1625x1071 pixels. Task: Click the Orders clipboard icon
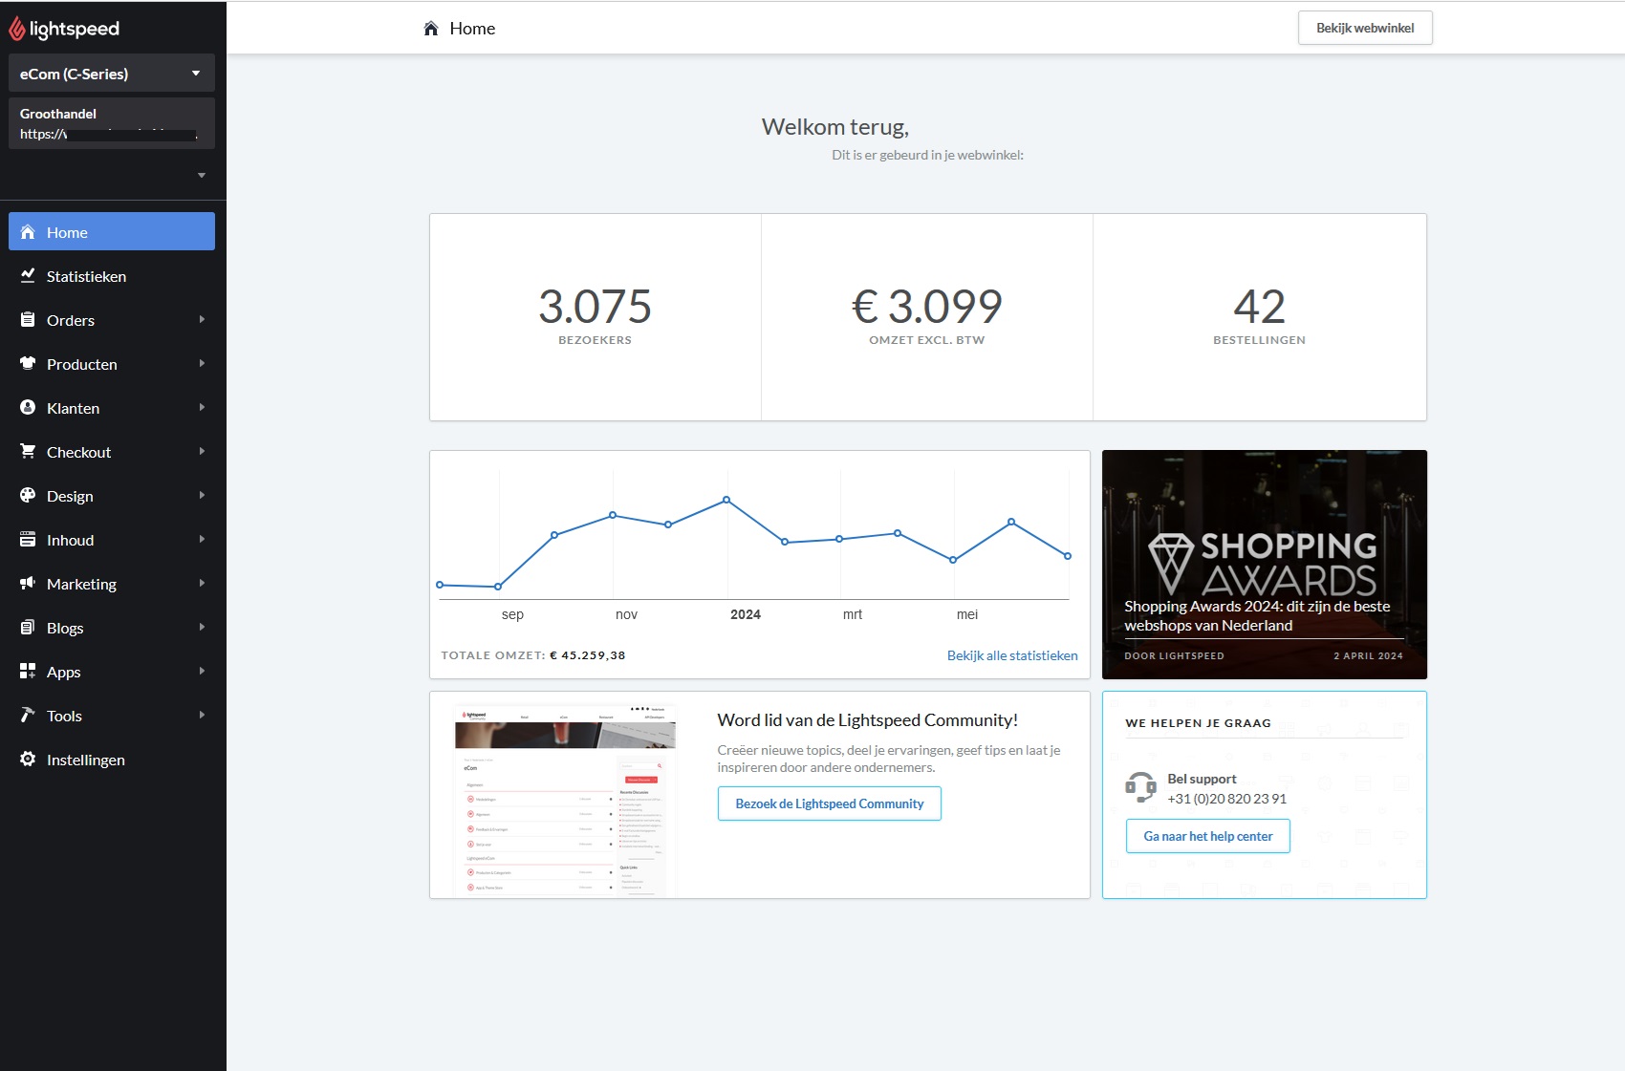(x=28, y=320)
